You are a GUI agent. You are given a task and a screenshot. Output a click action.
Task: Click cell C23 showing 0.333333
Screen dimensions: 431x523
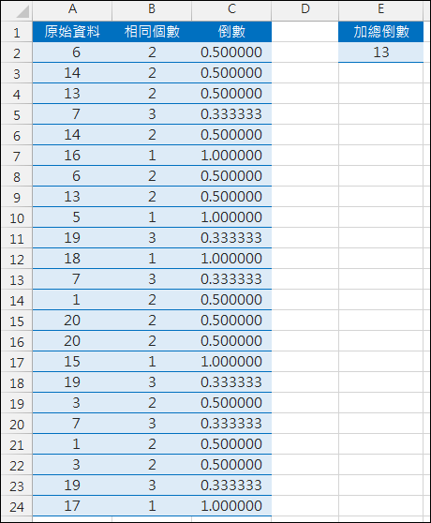231,485
